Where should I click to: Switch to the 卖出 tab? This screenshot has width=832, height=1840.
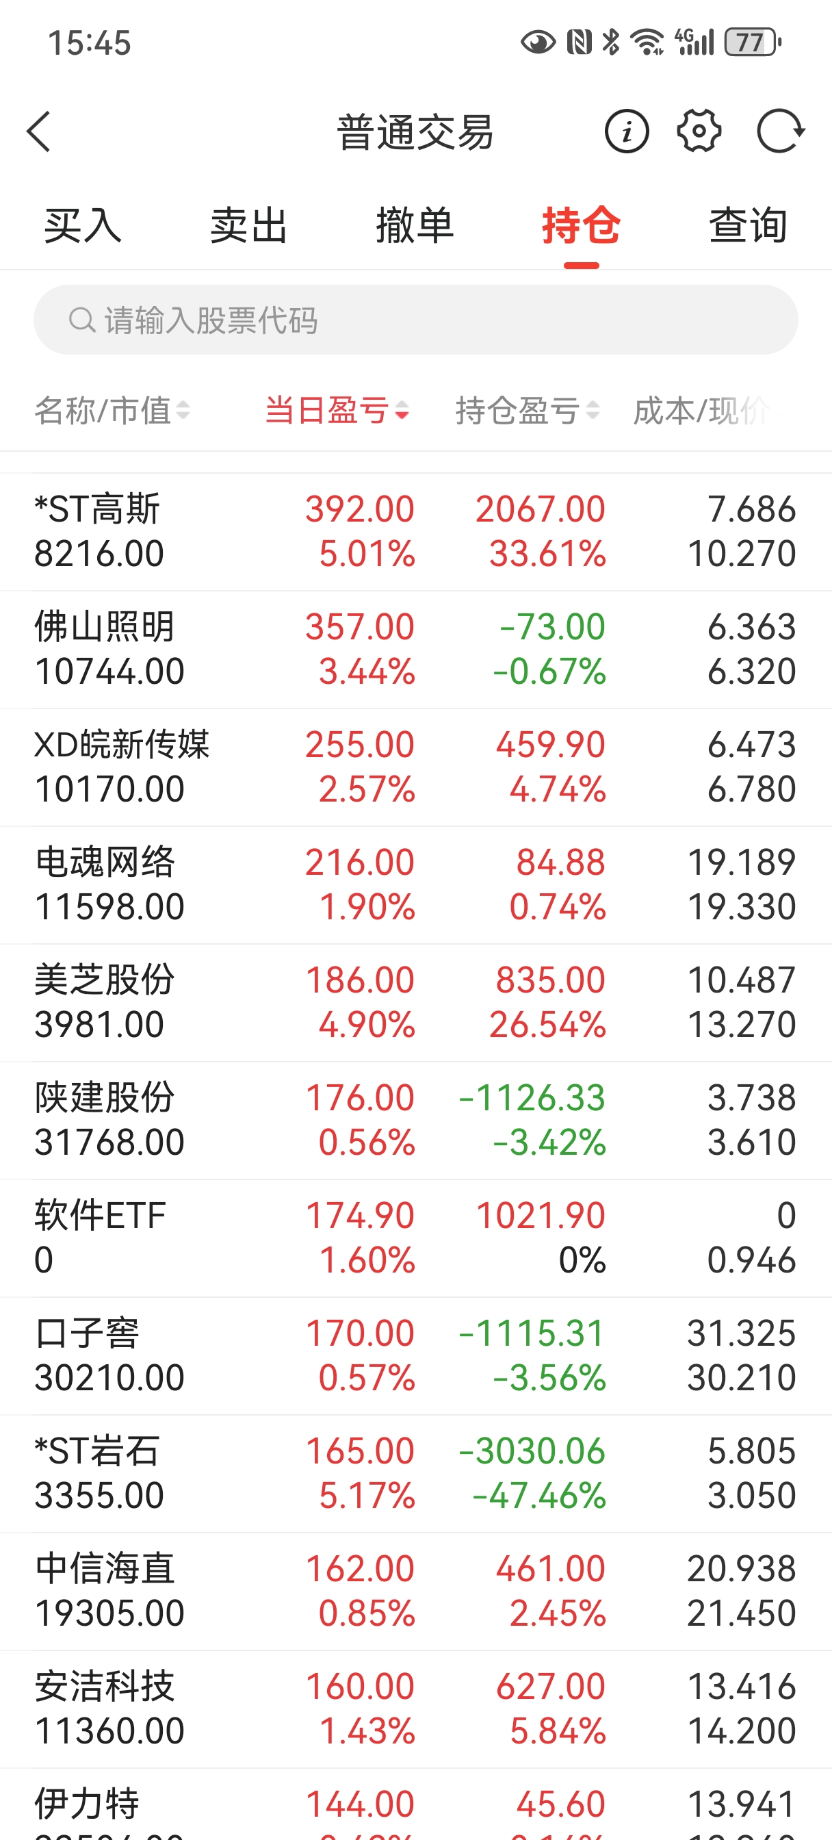(248, 226)
